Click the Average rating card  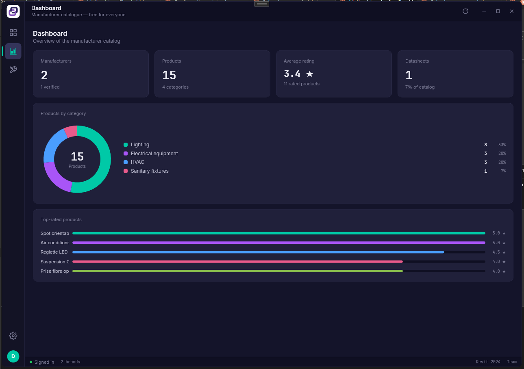(x=334, y=74)
